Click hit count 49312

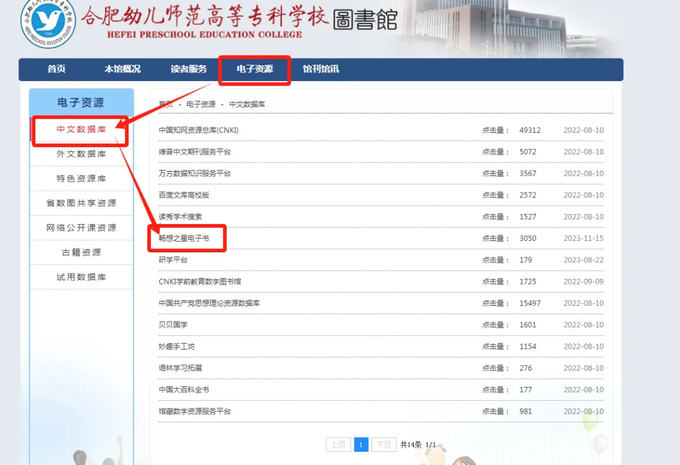point(530,130)
